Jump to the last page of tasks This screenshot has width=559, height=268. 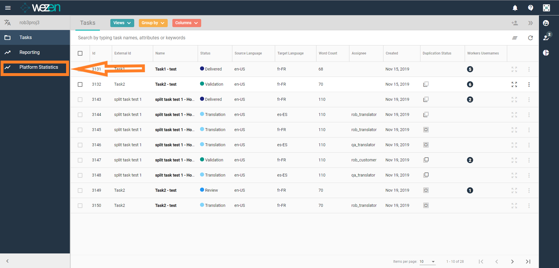click(528, 262)
